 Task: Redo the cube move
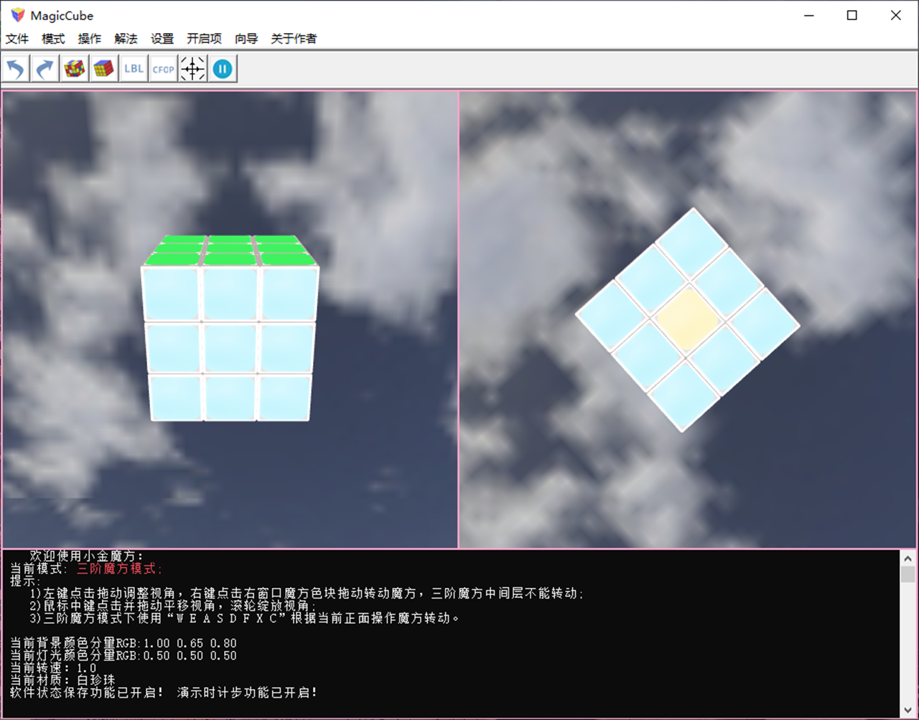pyautogui.click(x=45, y=69)
